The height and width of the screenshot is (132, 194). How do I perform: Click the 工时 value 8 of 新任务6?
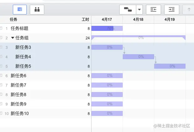89,76
